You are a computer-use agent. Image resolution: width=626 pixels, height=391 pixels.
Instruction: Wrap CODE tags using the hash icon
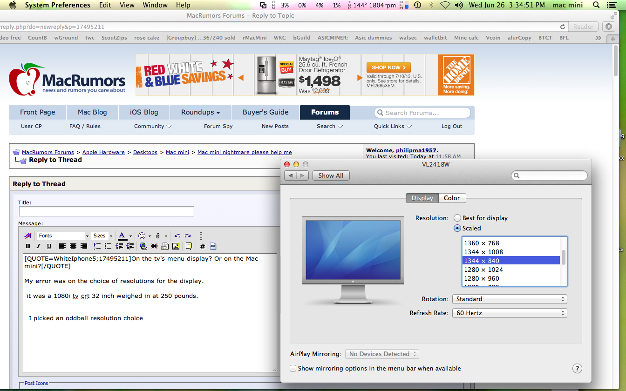pyautogui.click(x=203, y=246)
